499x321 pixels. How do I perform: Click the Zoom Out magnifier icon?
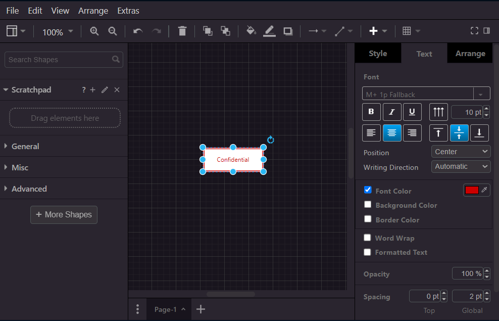[x=112, y=31]
